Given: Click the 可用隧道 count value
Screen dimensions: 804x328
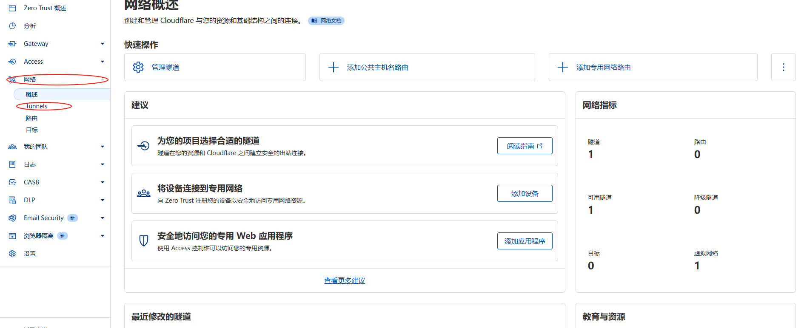Looking at the screenshot, I should coord(591,210).
